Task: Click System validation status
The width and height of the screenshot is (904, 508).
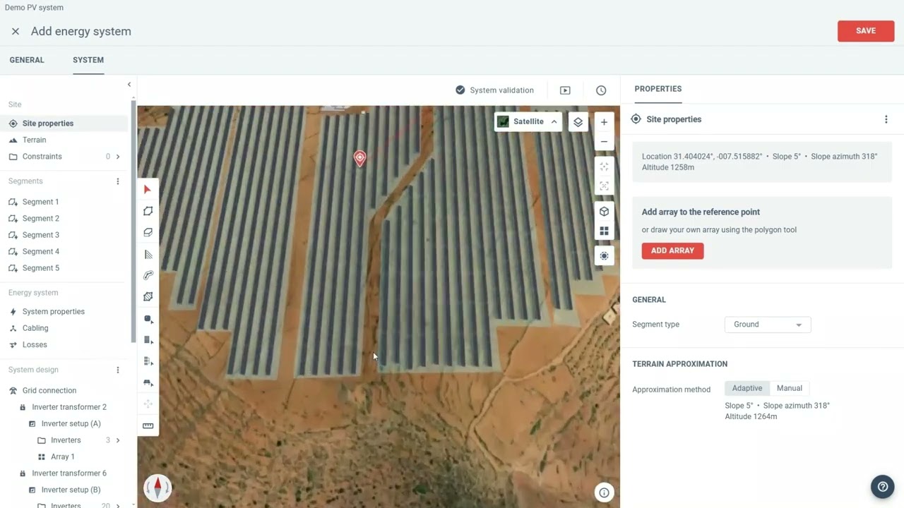Action: coord(494,90)
